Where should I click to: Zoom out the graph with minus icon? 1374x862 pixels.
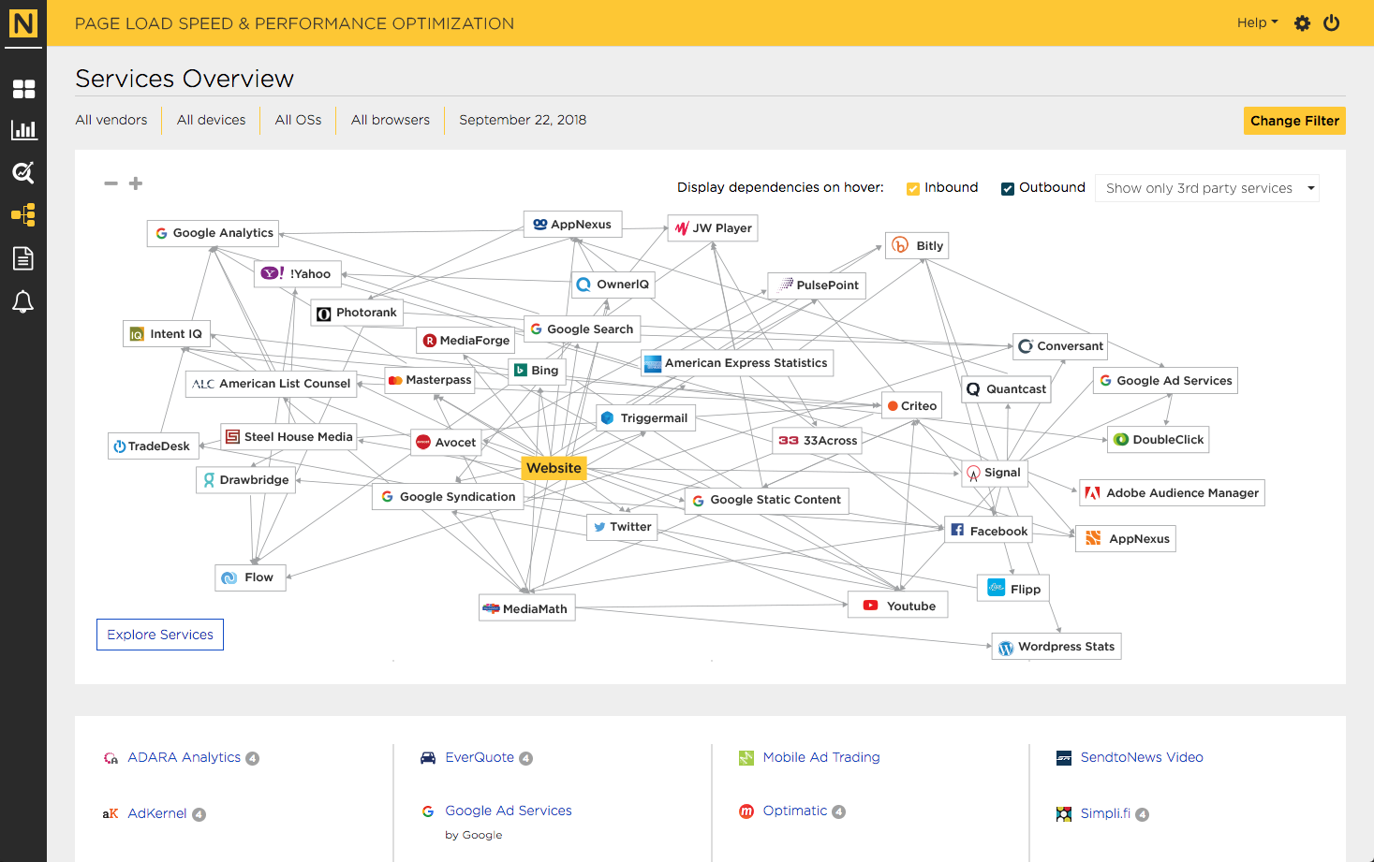[x=111, y=183]
